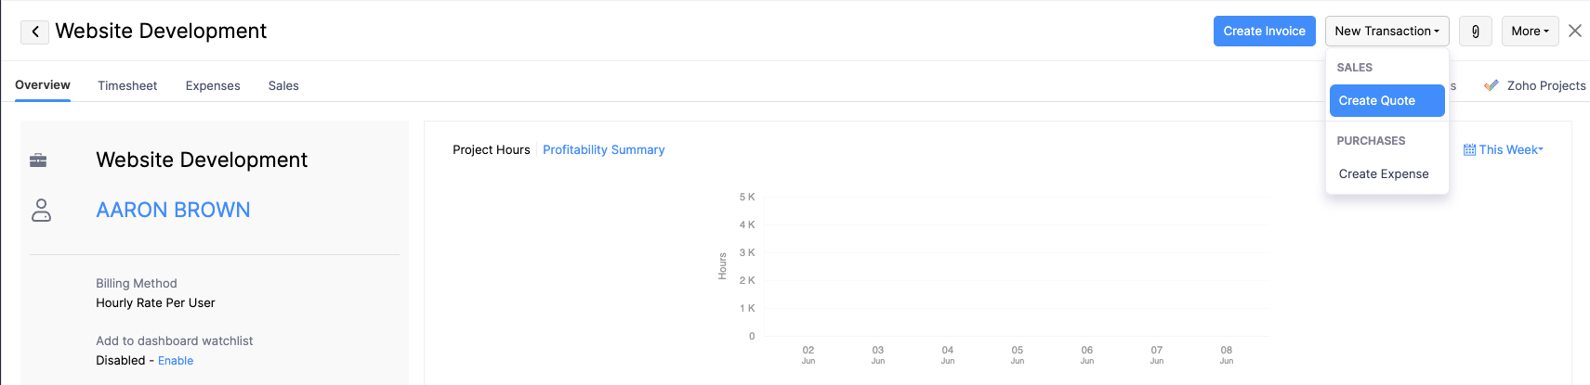Click the customer person icon
This screenshot has width=1590, height=385.
click(x=41, y=210)
